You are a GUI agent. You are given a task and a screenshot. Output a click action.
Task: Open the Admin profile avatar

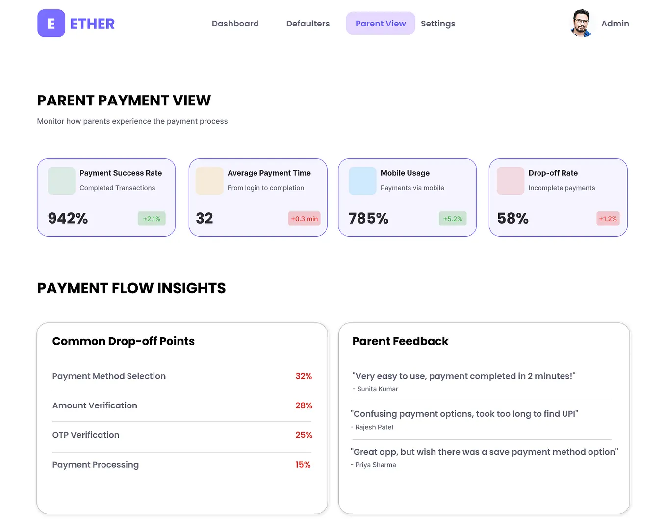(x=582, y=24)
